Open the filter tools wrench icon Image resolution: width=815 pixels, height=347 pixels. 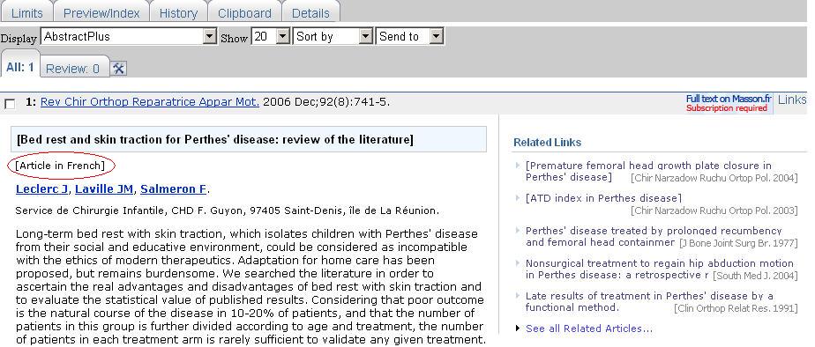coord(118,68)
